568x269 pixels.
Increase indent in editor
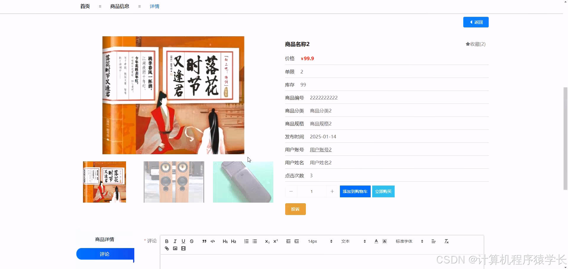(x=296, y=241)
